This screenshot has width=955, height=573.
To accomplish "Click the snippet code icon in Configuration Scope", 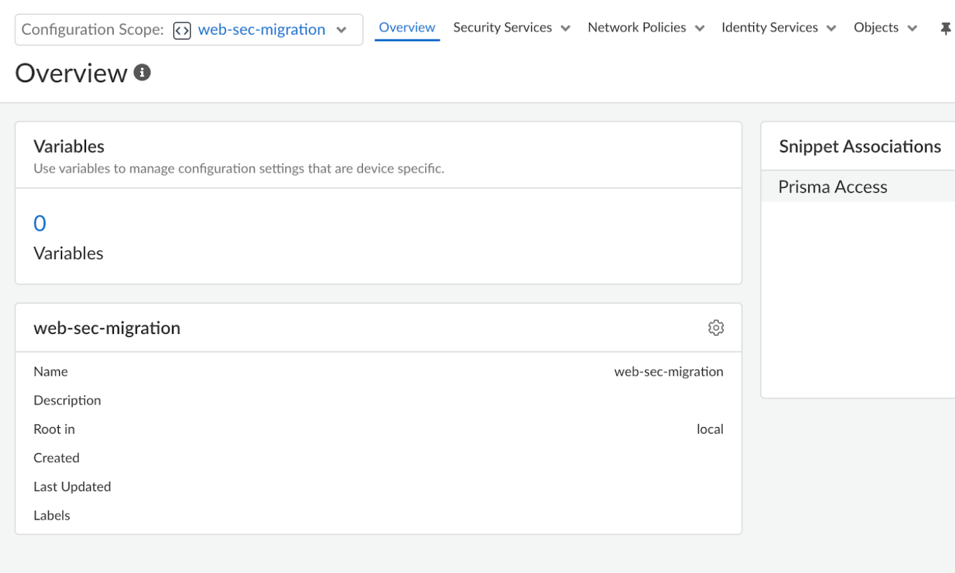I will tap(182, 30).
